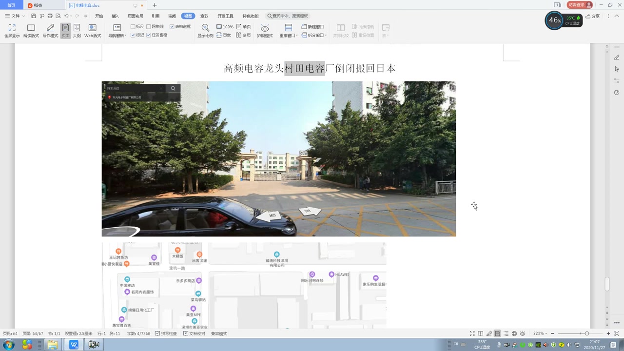Screen dimensions: 624x351
Task: Open the 审阅 ribbon tab
Action: point(172,16)
